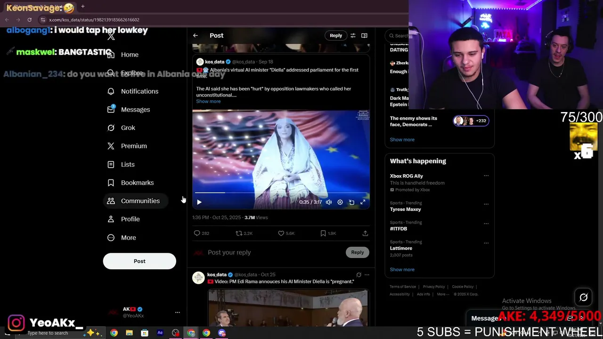This screenshot has width=603, height=339.
Task: Open Ads info footer link
Action: pos(423,294)
